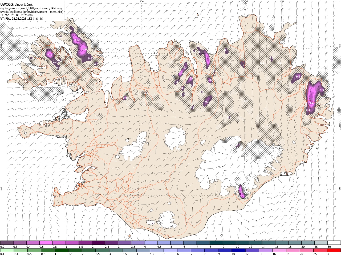Viewport: 341px width, 256px height.
Task: Click the 'rigning/skúrir' legend description line
Action: point(31,8)
